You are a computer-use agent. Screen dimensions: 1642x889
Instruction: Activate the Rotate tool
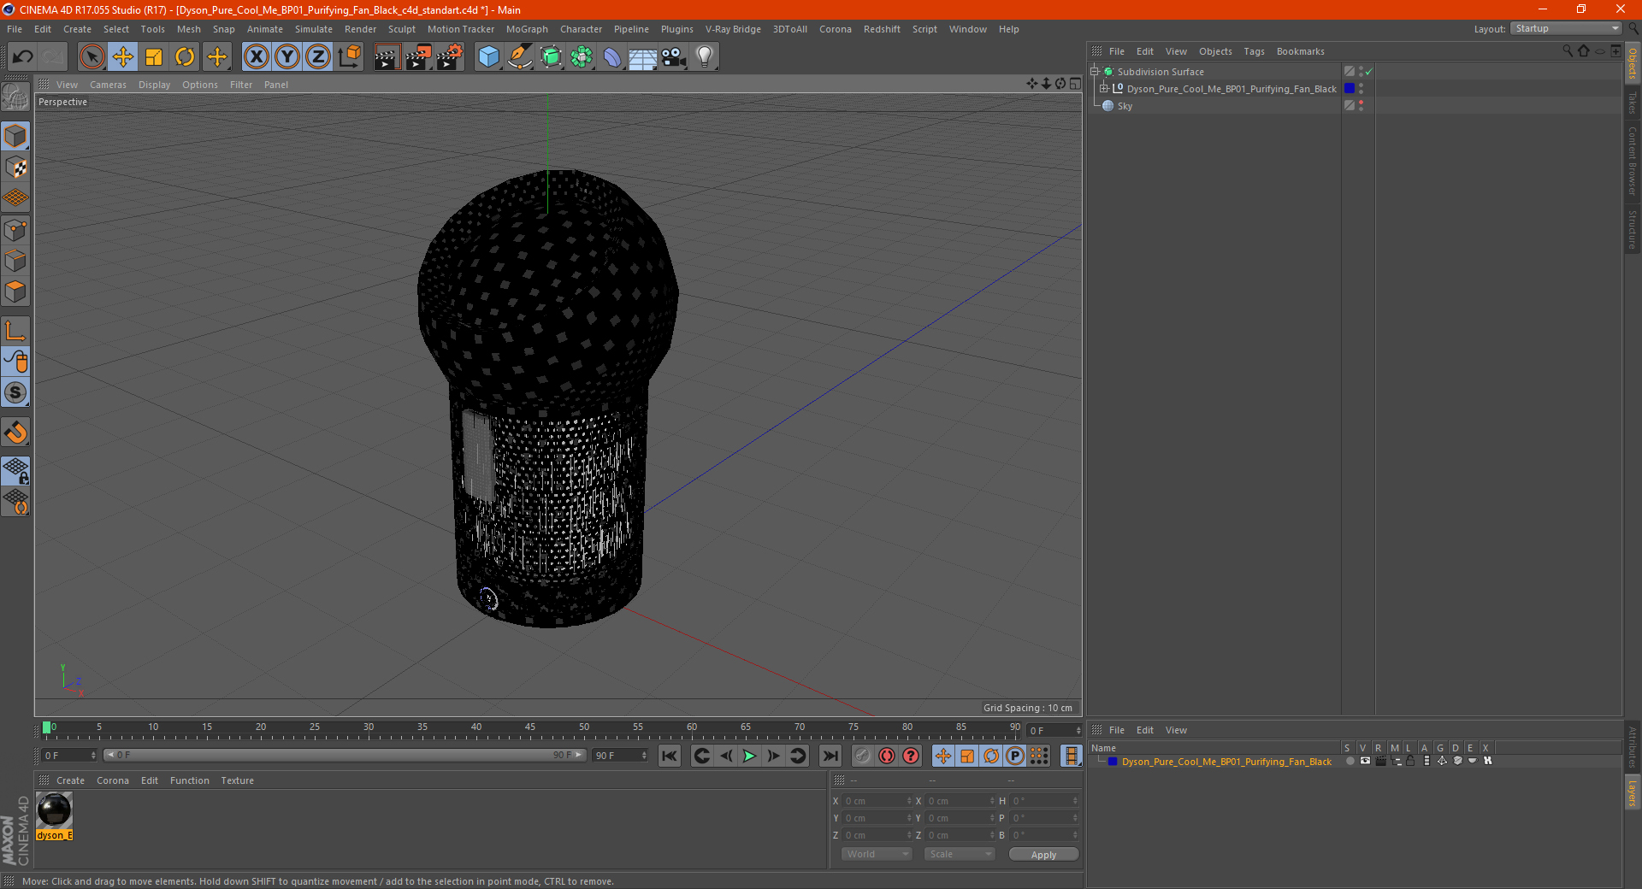tap(185, 57)
